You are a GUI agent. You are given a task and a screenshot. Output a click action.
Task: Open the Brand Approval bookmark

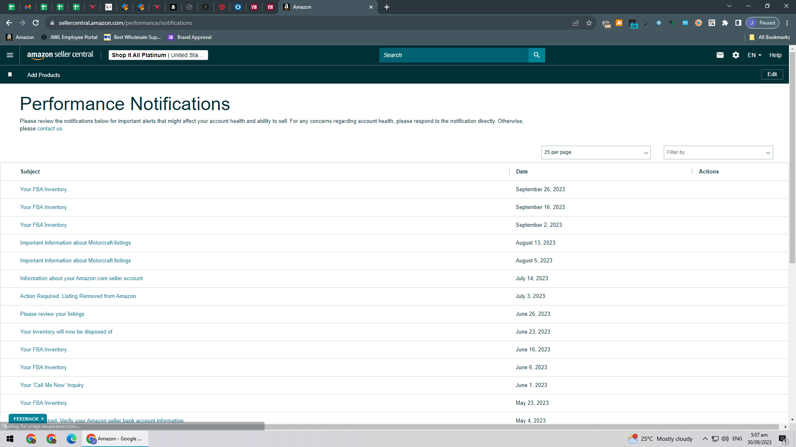(x=190, y=37)
